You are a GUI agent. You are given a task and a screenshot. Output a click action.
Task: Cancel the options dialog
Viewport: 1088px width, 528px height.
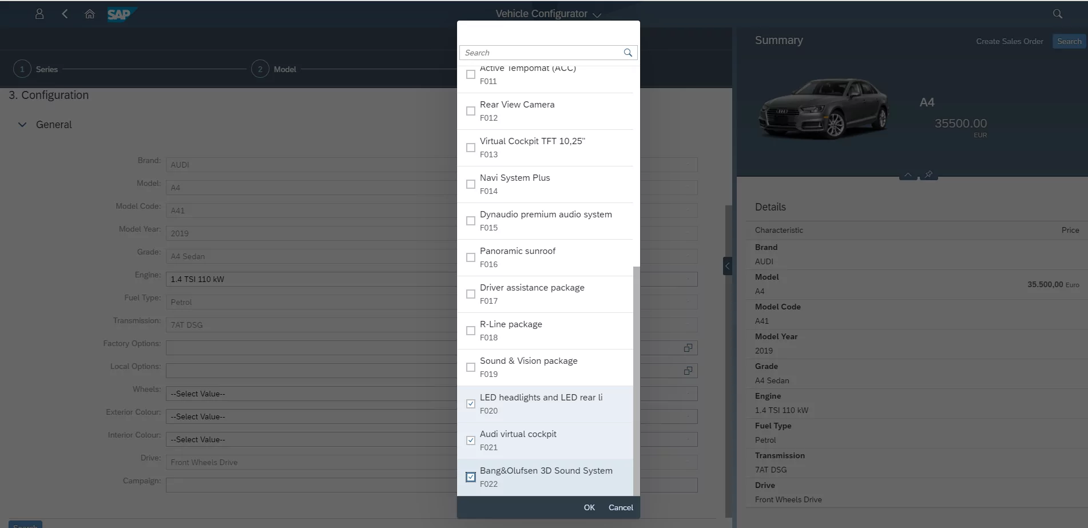click(x=621, y=507)
